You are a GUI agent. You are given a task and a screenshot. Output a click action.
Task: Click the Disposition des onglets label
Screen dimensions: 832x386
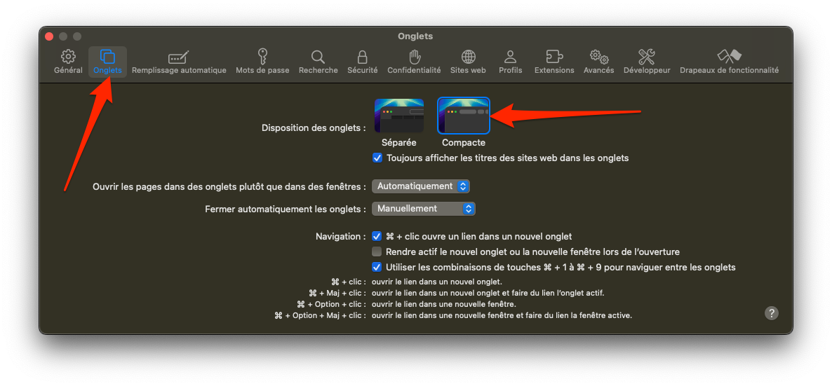tap(314, 128)
